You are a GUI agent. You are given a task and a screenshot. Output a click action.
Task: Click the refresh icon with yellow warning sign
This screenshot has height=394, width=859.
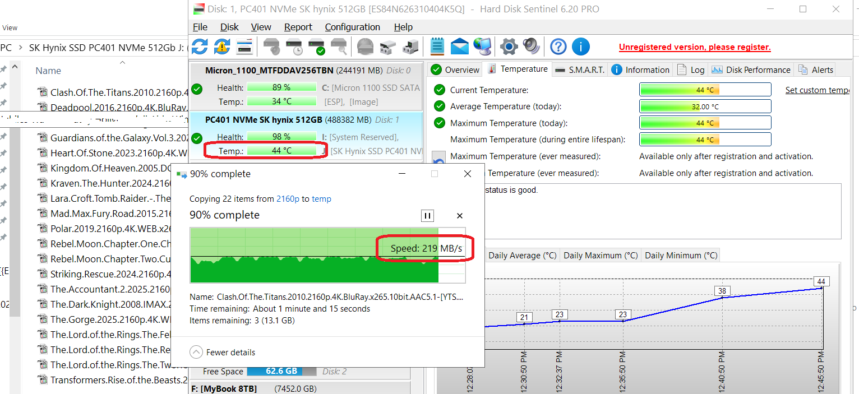tap(222, 47)
